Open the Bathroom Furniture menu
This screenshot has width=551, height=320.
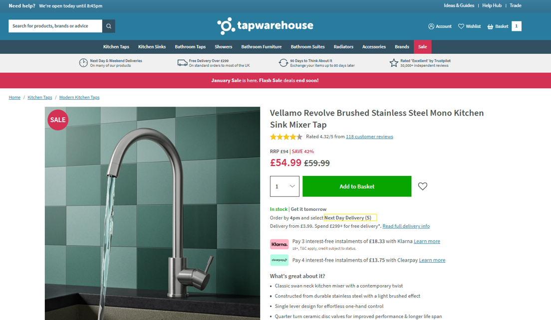pos(262,47)
